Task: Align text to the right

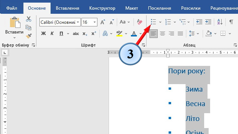Action: (x=171, y=33)
